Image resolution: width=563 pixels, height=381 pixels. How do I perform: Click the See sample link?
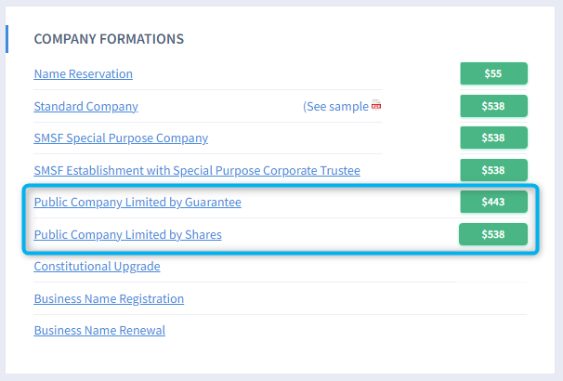click(x=336, y=106)
